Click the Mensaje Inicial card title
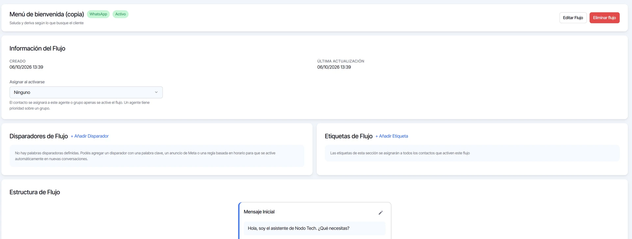632x239 pixels. (259, 212)
